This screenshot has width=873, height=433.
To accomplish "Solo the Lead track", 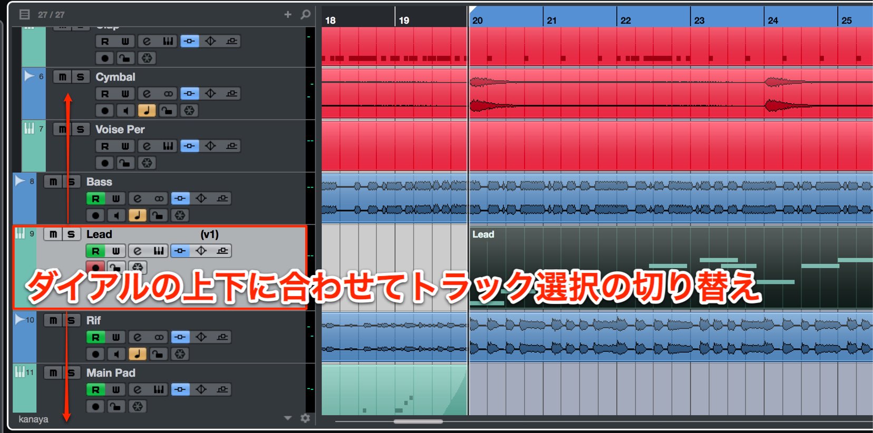I will click(x=71, y=234).
